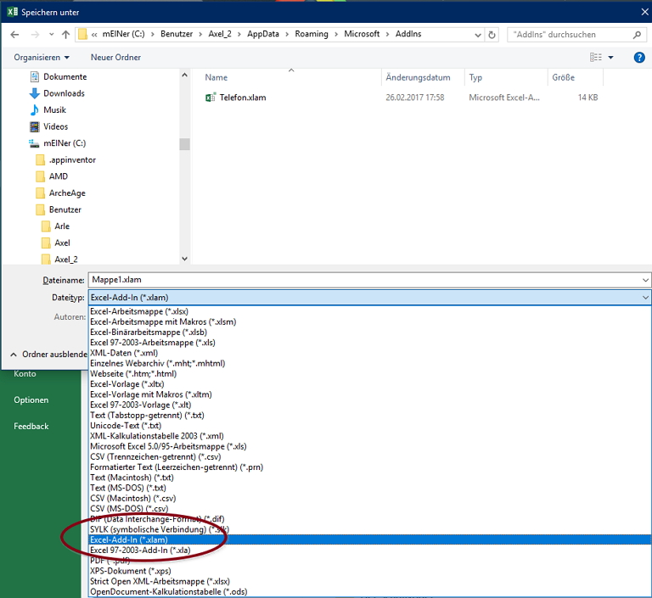Image resolution: width=652 pixels, height=598 pixels.
Task: Select the highlighted Excel-Add-In (*.xlam) list entry
Action: point(370,539)
